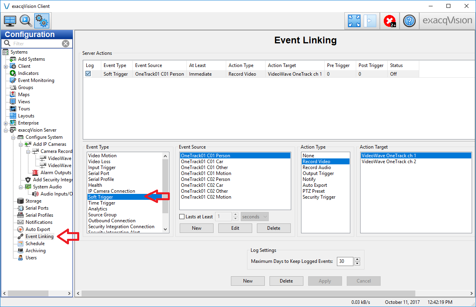Click the Tours tree icon
476x307 pixels.
pyautogui.click(x=13, y=109)
